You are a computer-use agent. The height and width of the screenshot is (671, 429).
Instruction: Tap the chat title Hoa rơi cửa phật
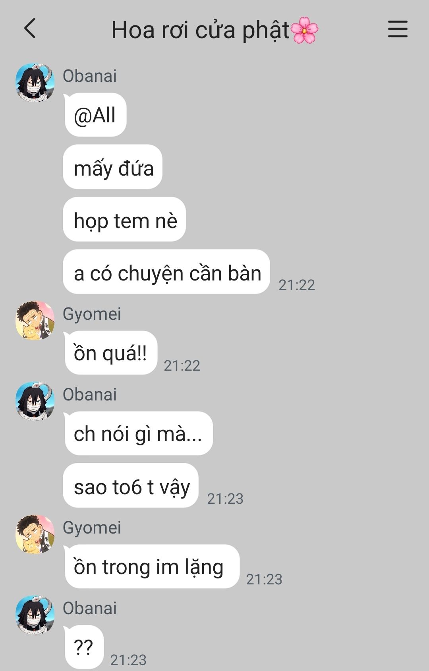pyautogui.click(x=201, y=30)
